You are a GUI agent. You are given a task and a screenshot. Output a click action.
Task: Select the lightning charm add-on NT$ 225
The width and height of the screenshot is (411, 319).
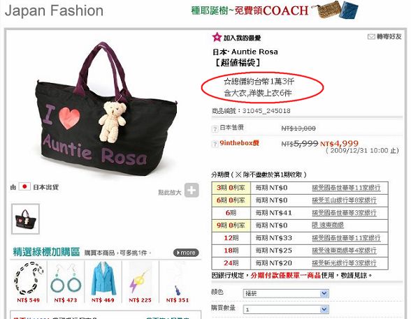point(140,282)
